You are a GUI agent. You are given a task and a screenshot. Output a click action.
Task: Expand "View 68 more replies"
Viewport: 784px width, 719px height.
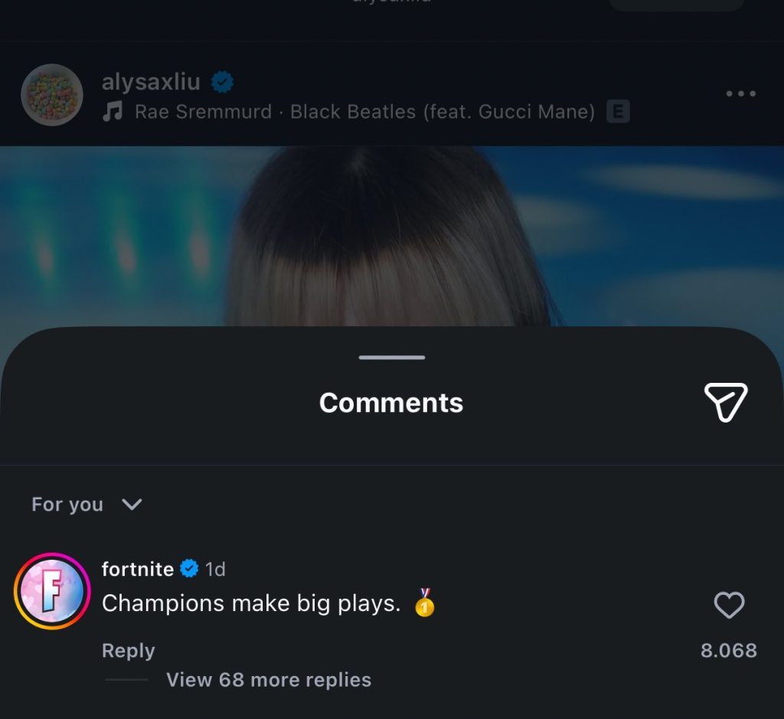click(x=268, y=680)
